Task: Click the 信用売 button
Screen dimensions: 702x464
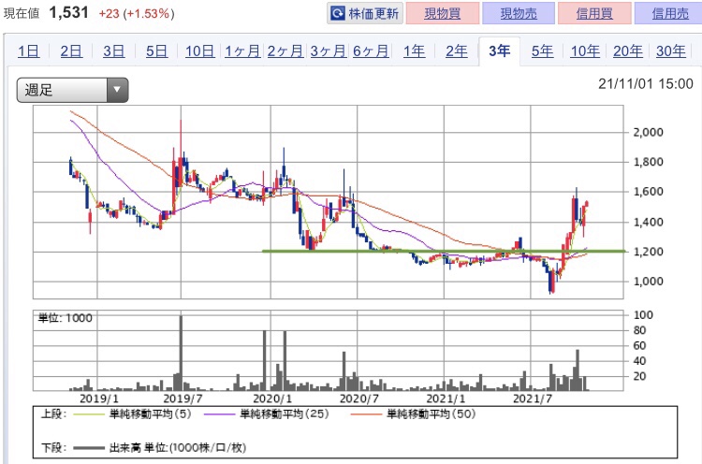Action: click(x=670, y=13)
